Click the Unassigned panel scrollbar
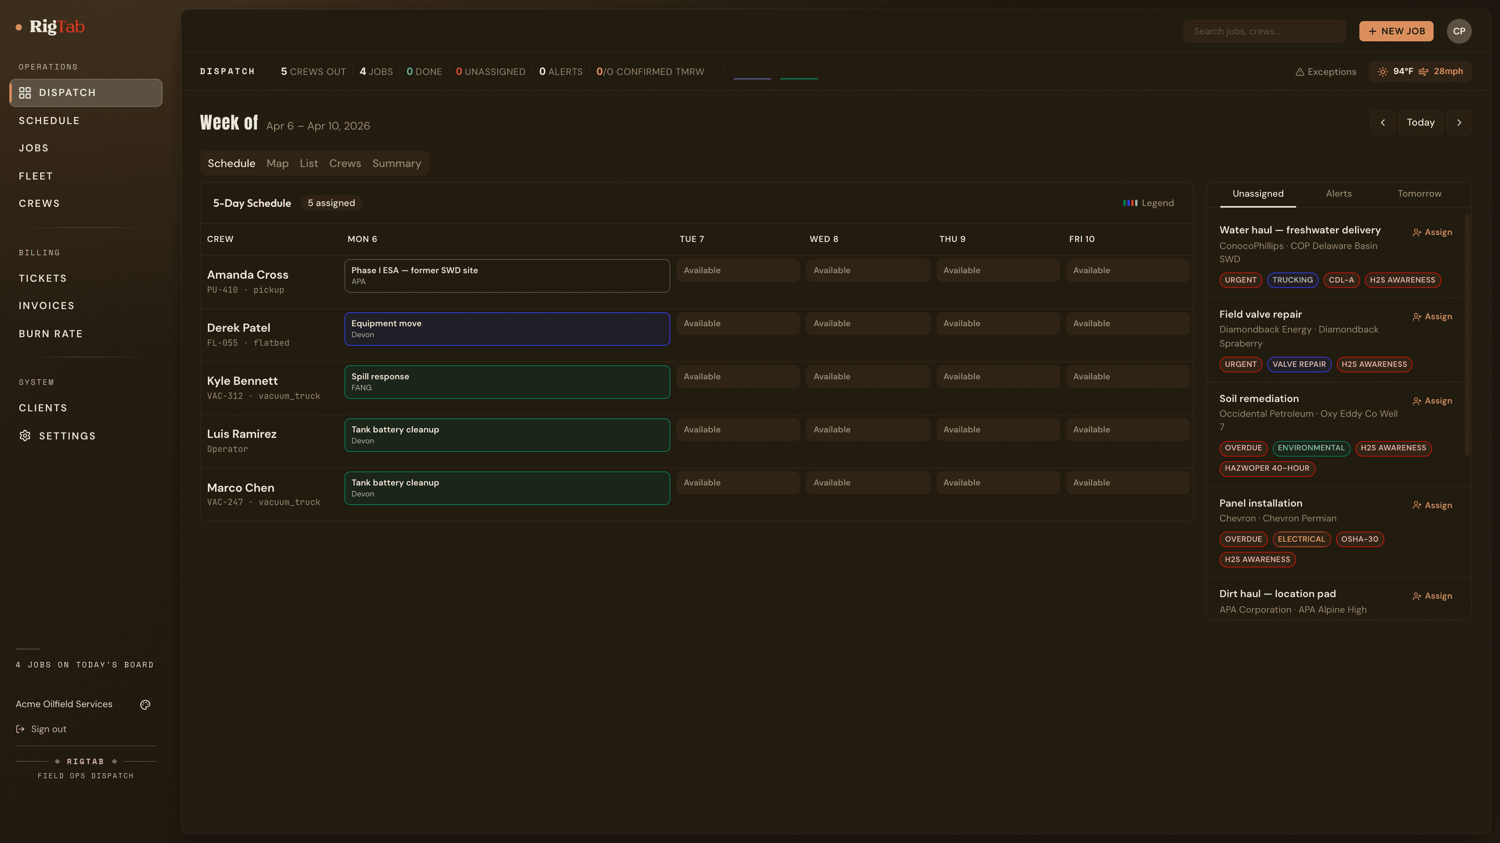Screen dimensions: 1500x843 [1467, 334]
